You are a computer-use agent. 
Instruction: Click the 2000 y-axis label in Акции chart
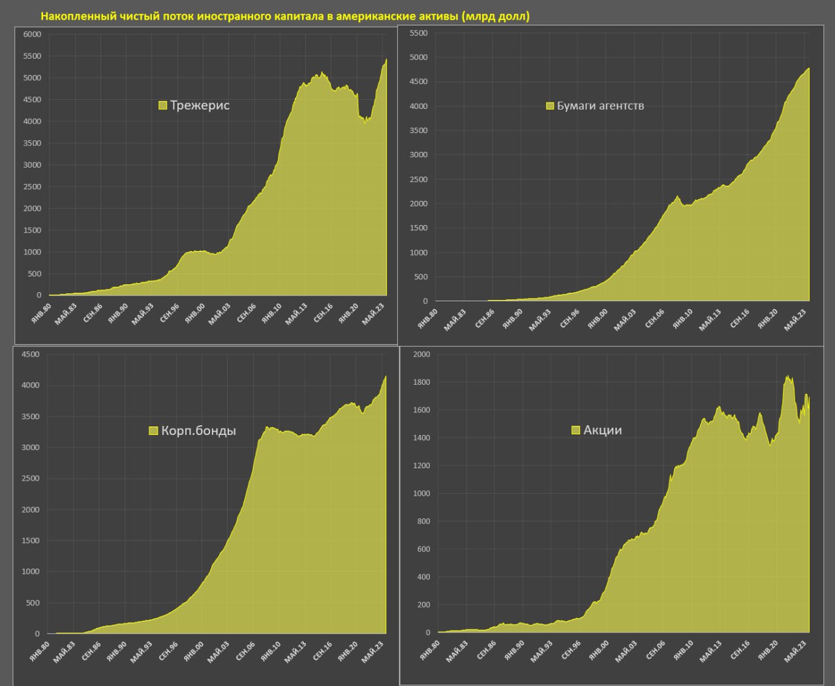pyautogui.click(x=421, y=354)
